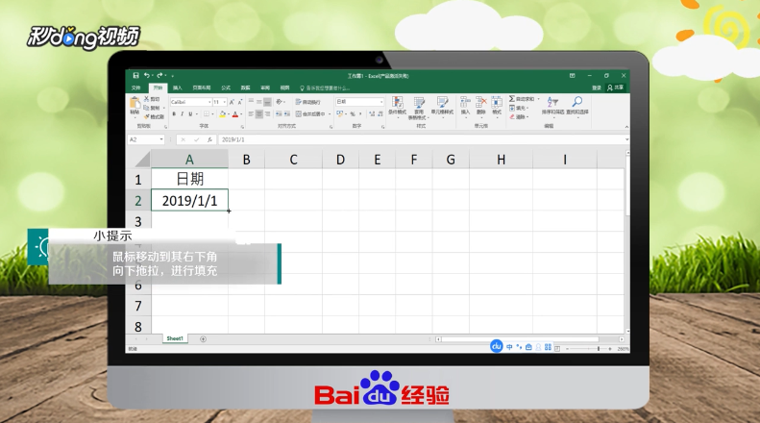
Task: Click cell A2 containing 2019/1/1
Action: click(189, 200)
